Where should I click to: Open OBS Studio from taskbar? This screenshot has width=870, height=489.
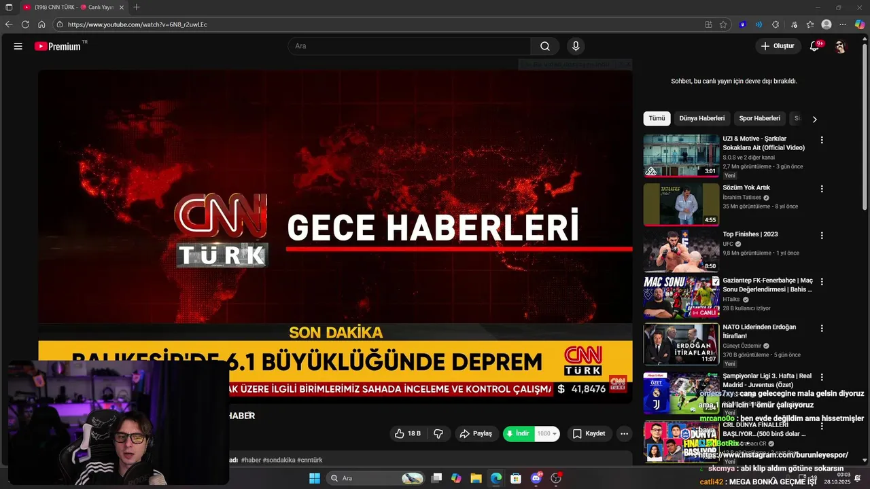556,478
